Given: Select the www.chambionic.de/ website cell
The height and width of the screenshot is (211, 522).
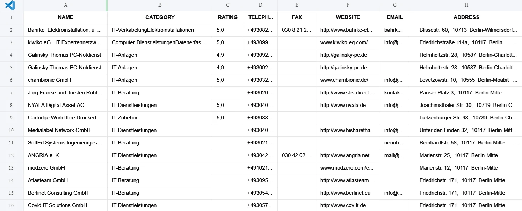Looking at the screenshot, I should click(348, 80).
